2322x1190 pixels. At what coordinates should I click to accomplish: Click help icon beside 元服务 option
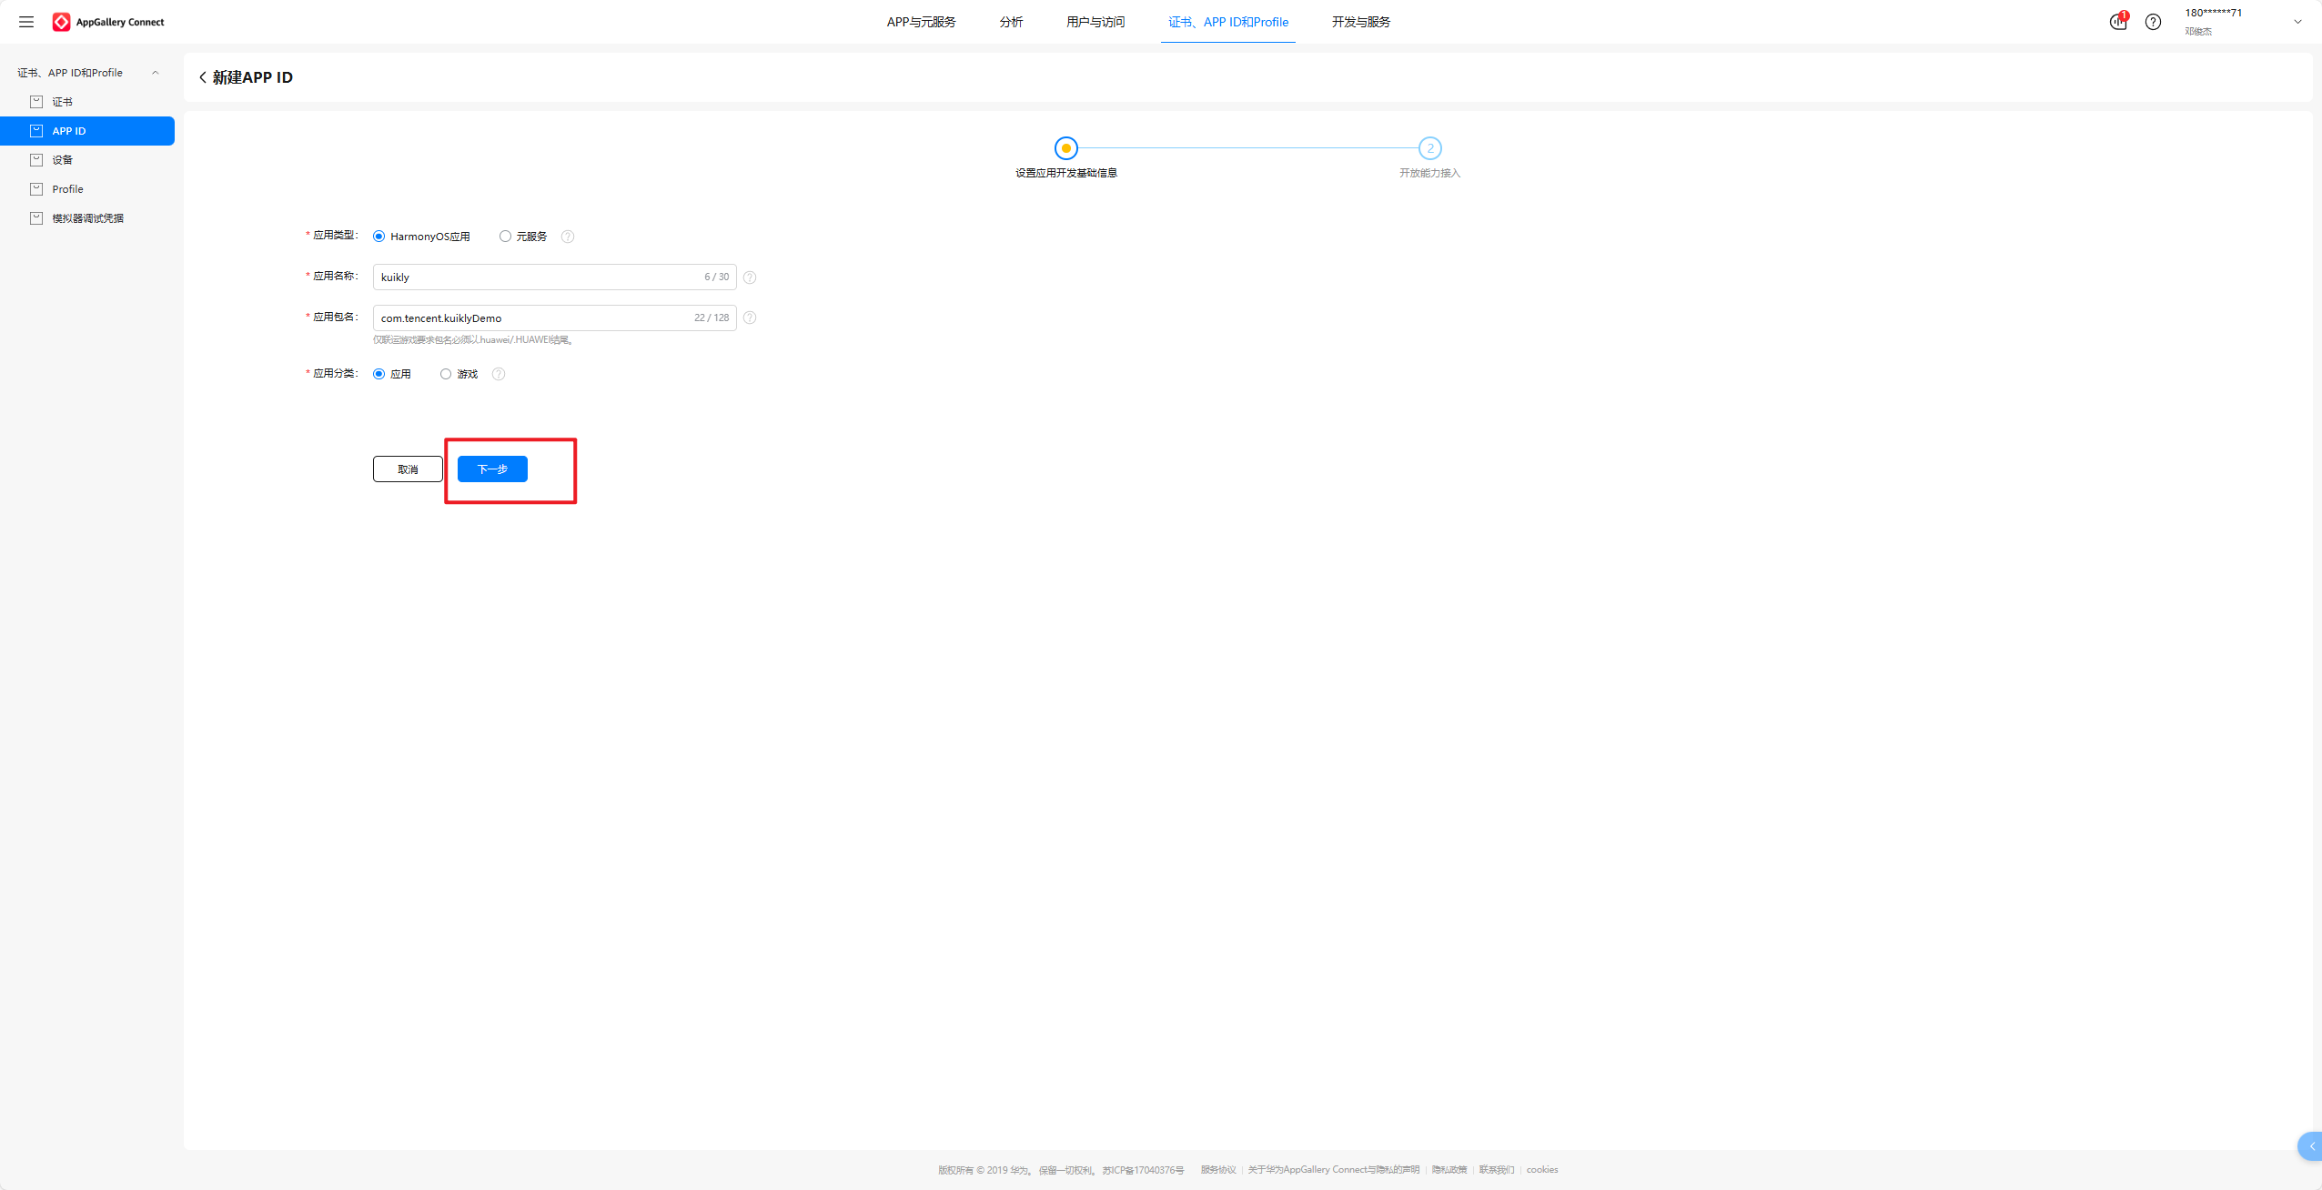568,237
